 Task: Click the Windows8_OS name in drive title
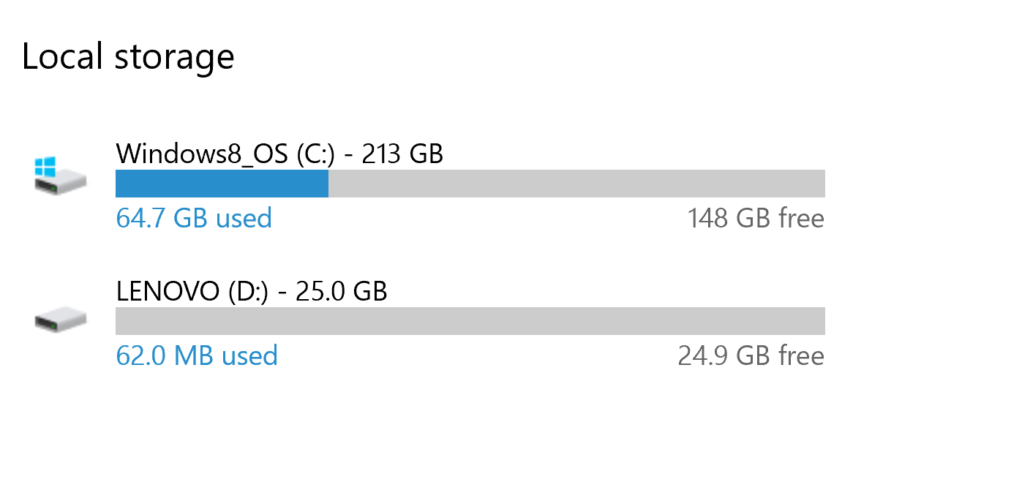(203, 154)
